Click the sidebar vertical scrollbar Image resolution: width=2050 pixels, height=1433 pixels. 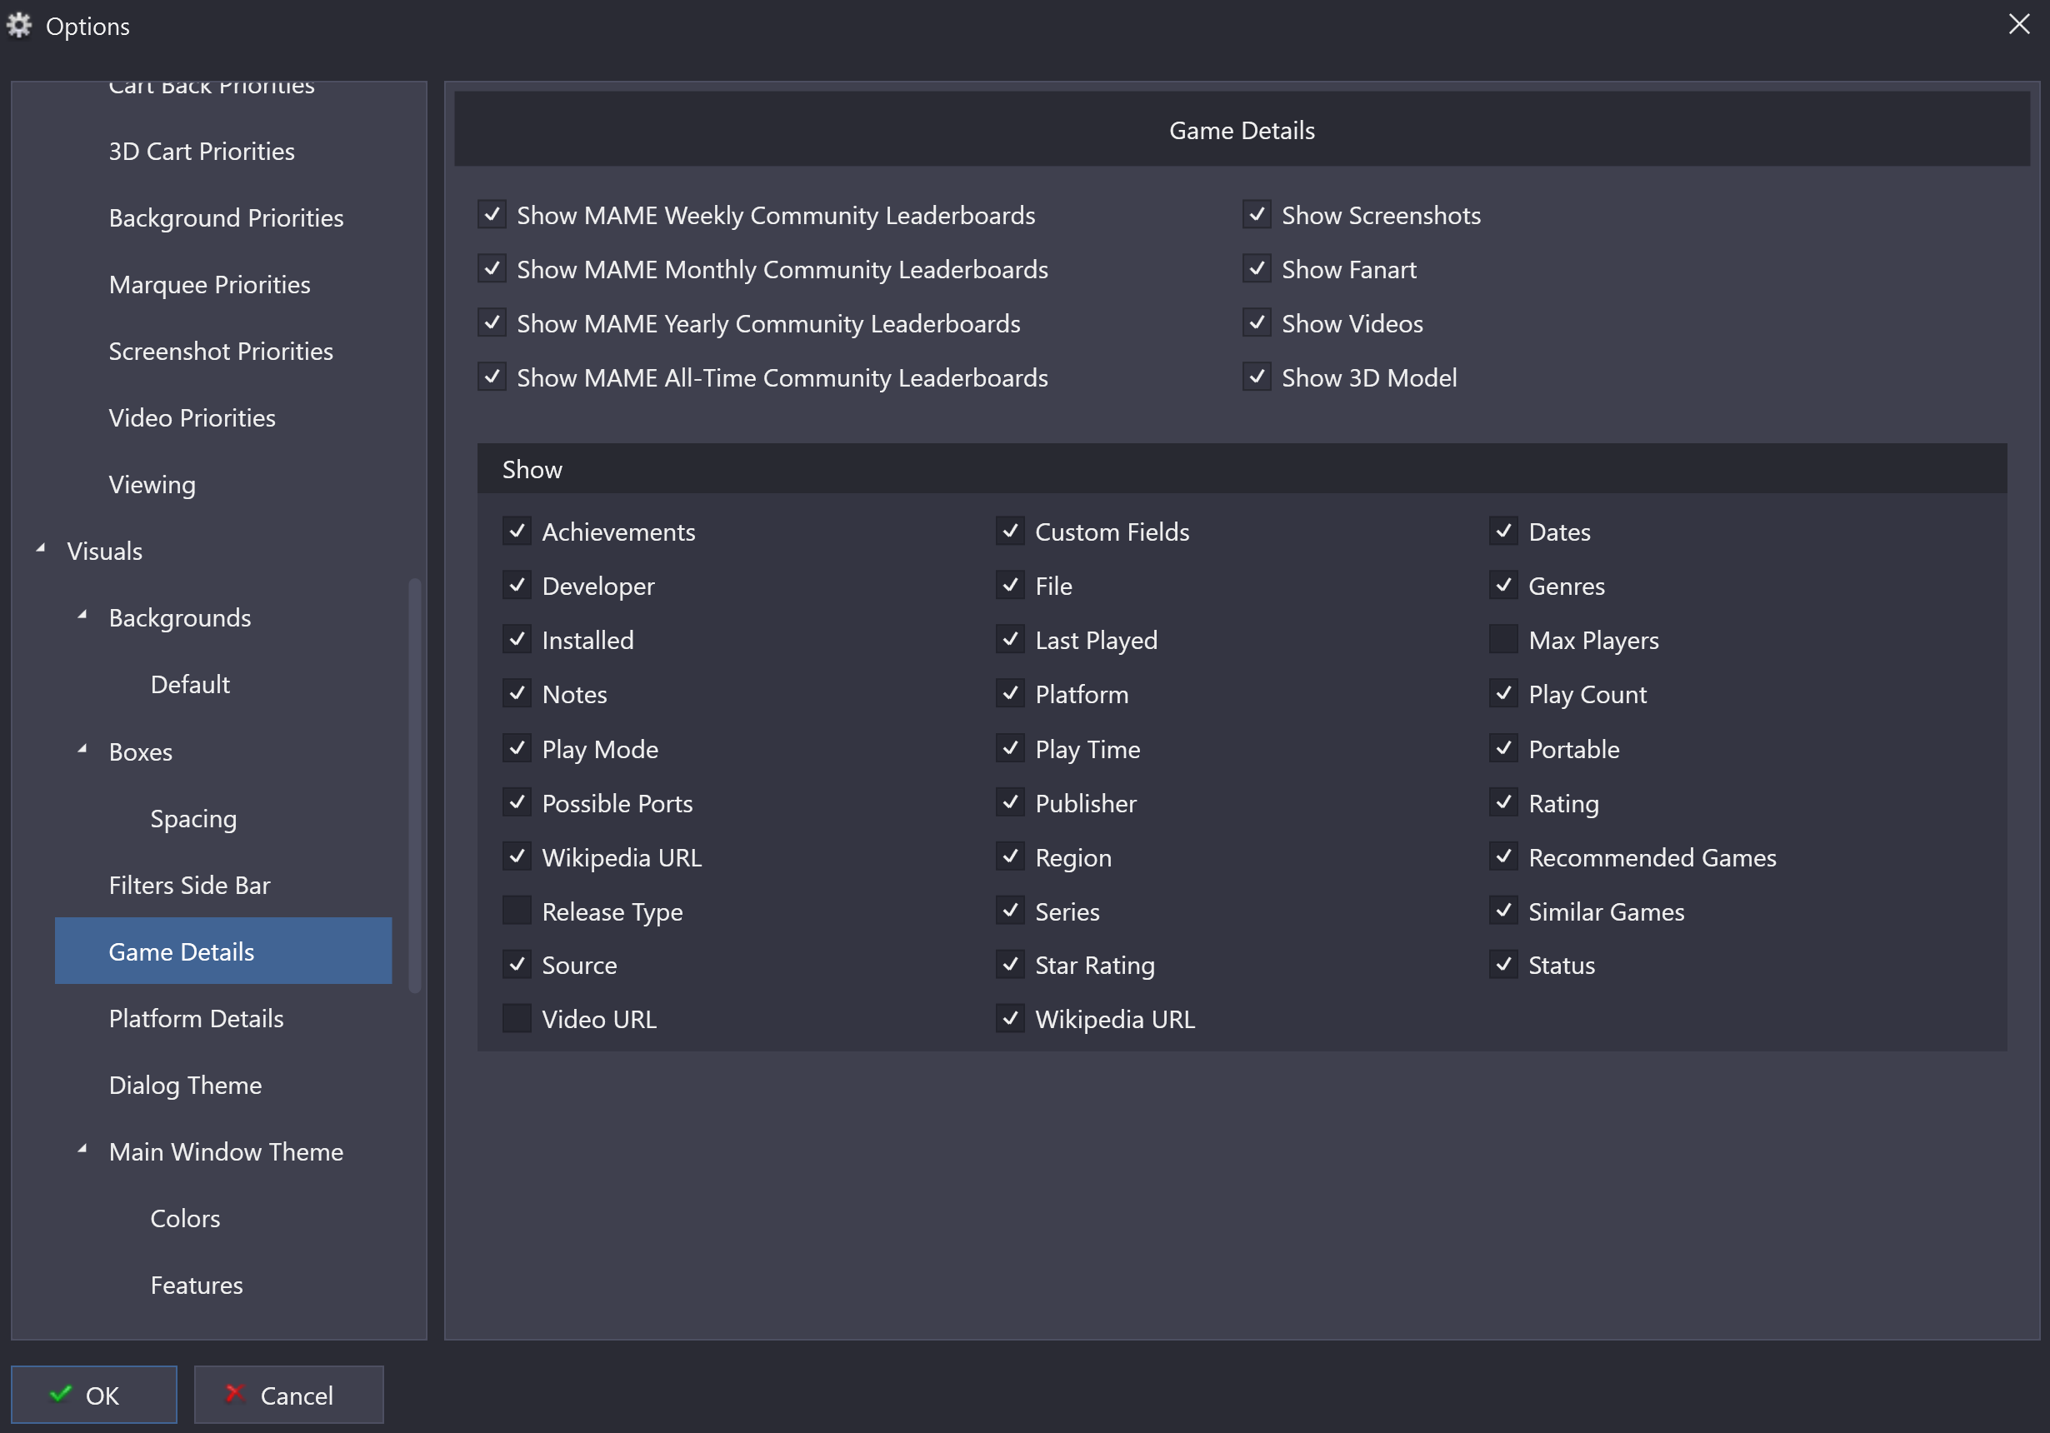tap(414, 786)
